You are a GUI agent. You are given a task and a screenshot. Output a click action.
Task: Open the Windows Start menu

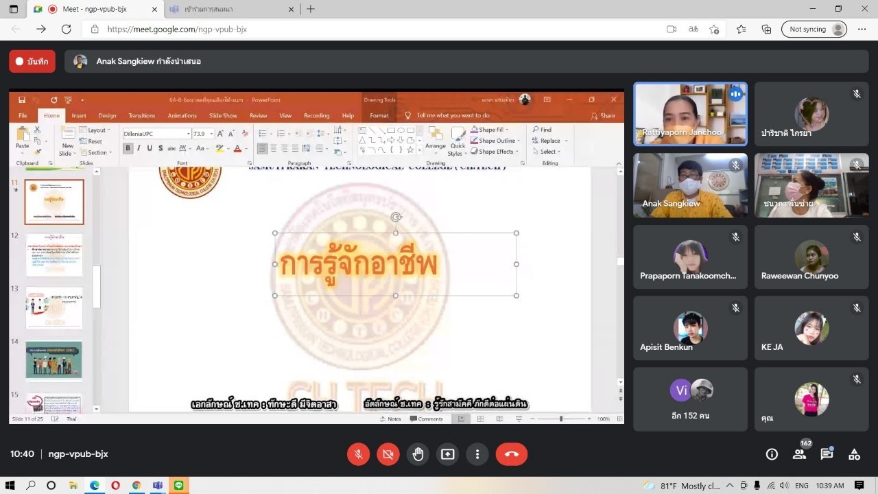click(x=11, y=485)
